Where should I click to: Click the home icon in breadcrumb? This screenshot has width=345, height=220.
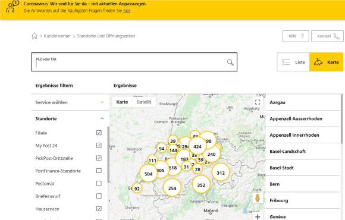(x=34, y=36)
